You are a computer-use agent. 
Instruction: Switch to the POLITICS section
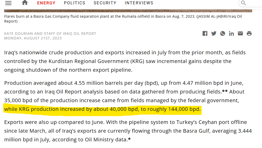click(x=74, y=3)
